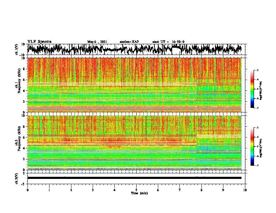Image resolution: width=276 pixels, height=213 pixels.
Task: Click the "-7" label on ch.1 color bar
Action: pyautogui.click(x=257, y=108)
